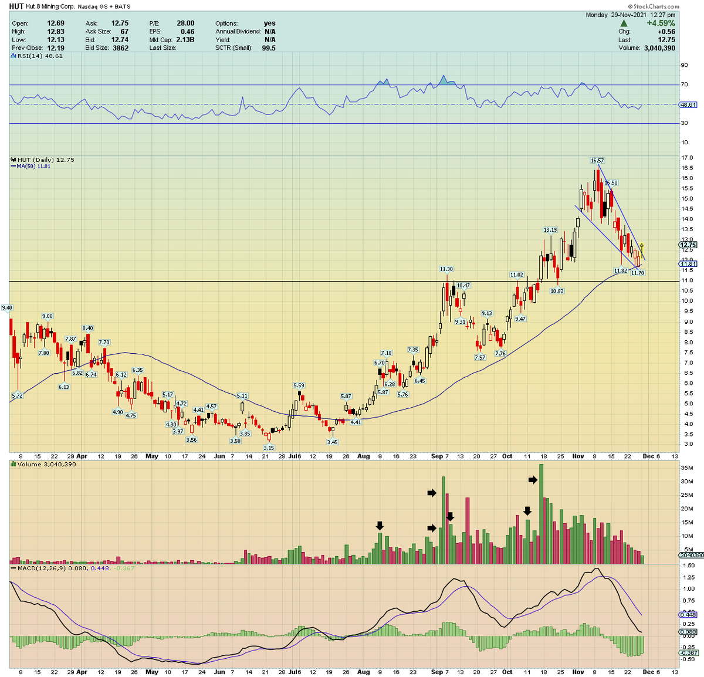Click the small icon beside the Volume label

[x=13, y=464]
